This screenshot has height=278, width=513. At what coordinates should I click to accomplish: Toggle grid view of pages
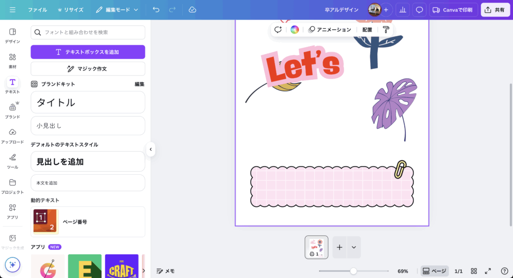pos(473,271)
